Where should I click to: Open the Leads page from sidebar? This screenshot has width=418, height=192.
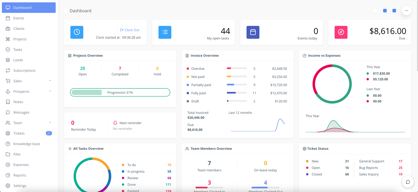click(18, 60)
